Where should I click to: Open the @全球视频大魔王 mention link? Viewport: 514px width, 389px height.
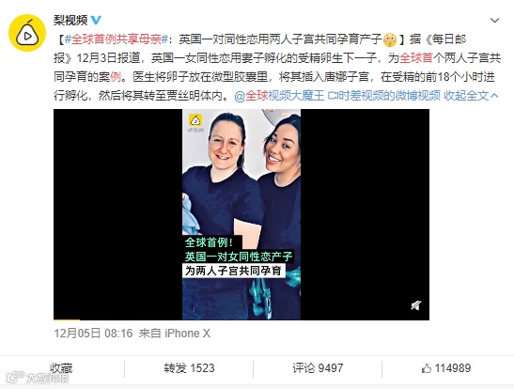pos(279,96)
